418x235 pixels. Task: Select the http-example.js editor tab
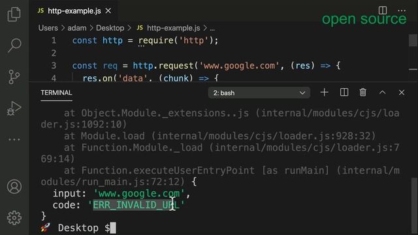pos(74,11)
